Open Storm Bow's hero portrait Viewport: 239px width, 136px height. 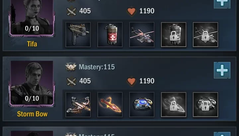click(32, 84)
